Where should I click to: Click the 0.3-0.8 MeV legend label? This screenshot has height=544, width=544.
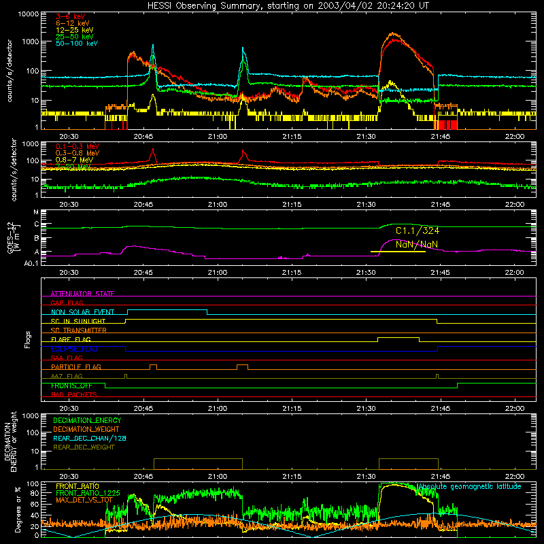[78, 153]
